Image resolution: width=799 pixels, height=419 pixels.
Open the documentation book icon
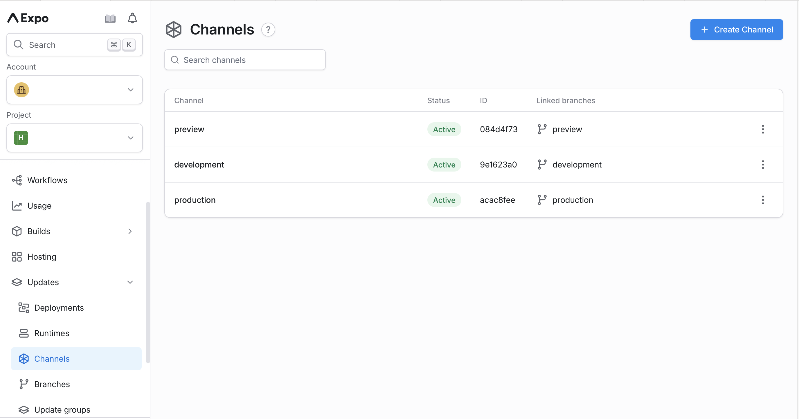[110, 19]
